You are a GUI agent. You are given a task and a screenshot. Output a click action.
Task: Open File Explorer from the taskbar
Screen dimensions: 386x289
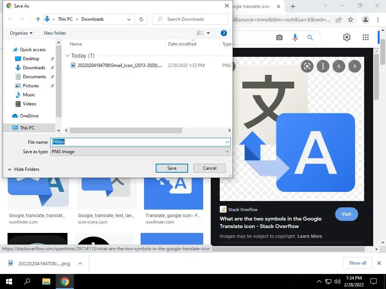46,281
